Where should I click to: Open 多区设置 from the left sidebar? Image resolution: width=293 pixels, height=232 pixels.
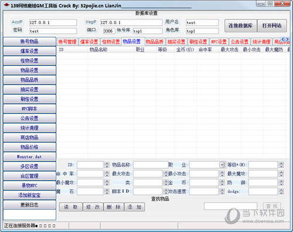coord(29,166)
